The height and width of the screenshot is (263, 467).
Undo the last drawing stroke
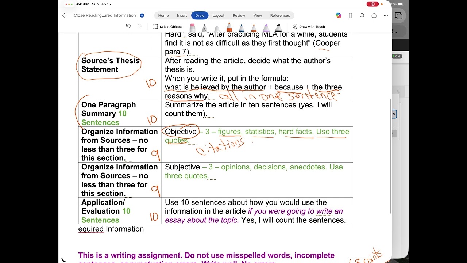tap(128, 27)
